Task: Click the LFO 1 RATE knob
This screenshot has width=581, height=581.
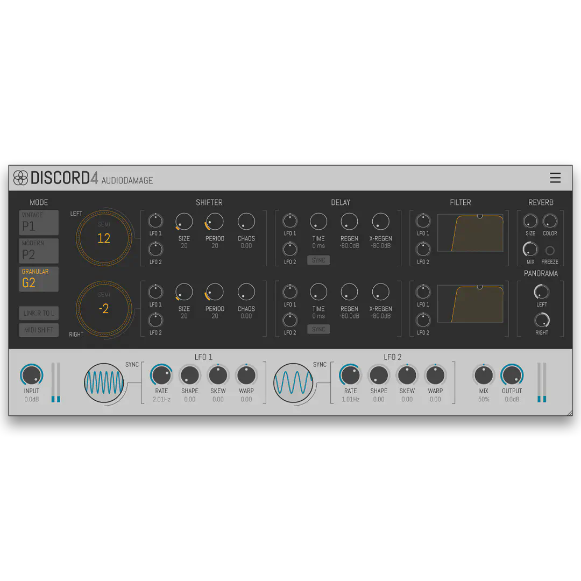Action: coord(161,375)
